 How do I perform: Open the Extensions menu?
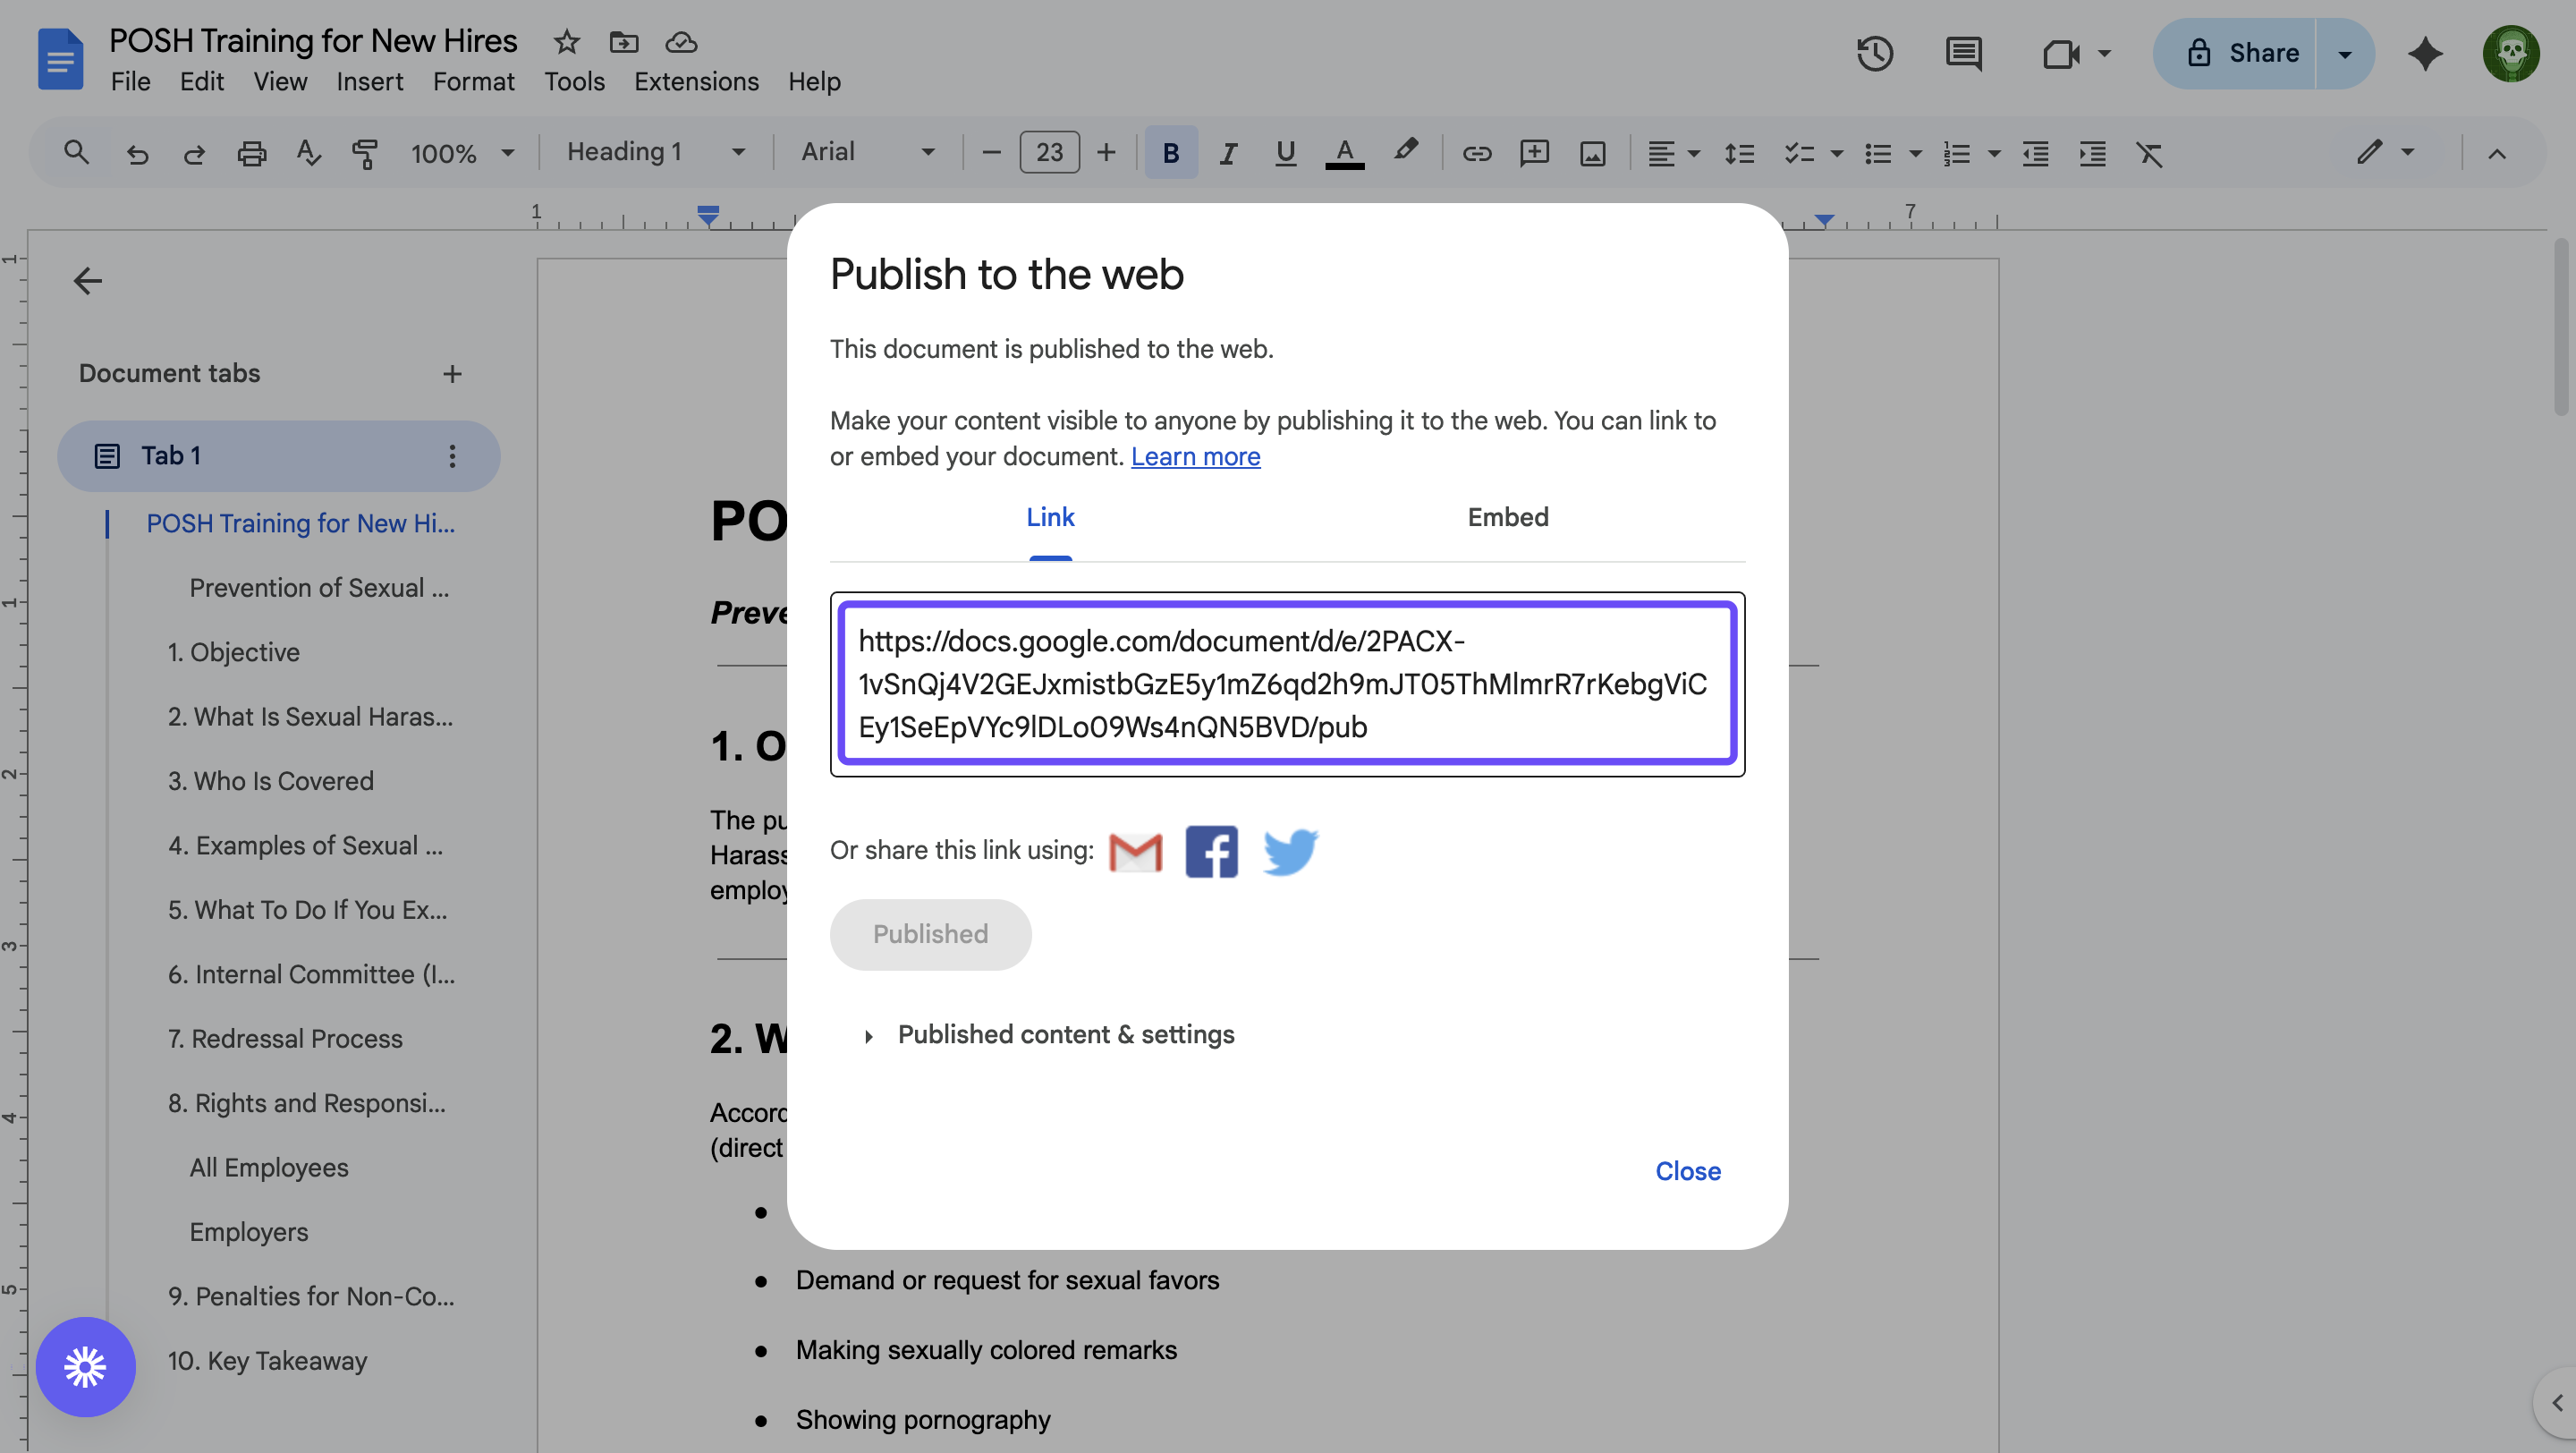696,82
